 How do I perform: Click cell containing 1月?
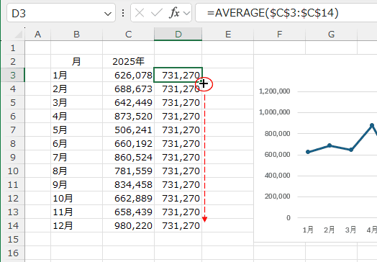(76, 76)
